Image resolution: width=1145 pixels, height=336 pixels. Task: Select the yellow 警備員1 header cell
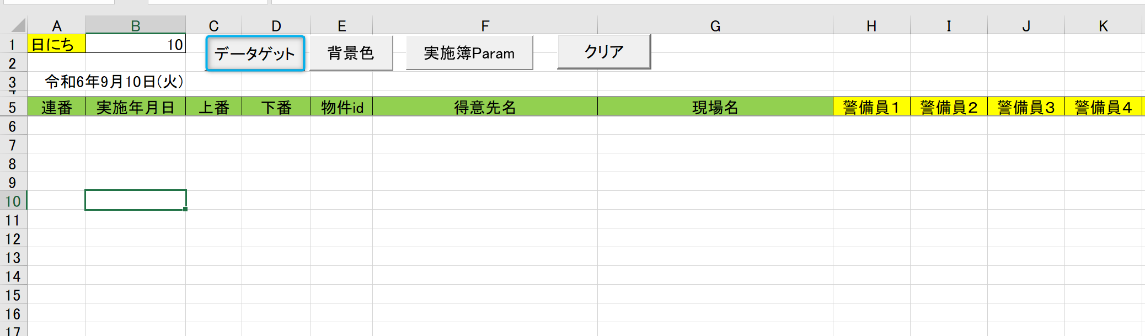point(871,107)
